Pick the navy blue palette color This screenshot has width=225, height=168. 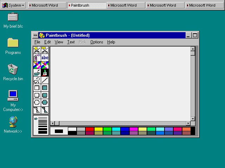(125, 133)
